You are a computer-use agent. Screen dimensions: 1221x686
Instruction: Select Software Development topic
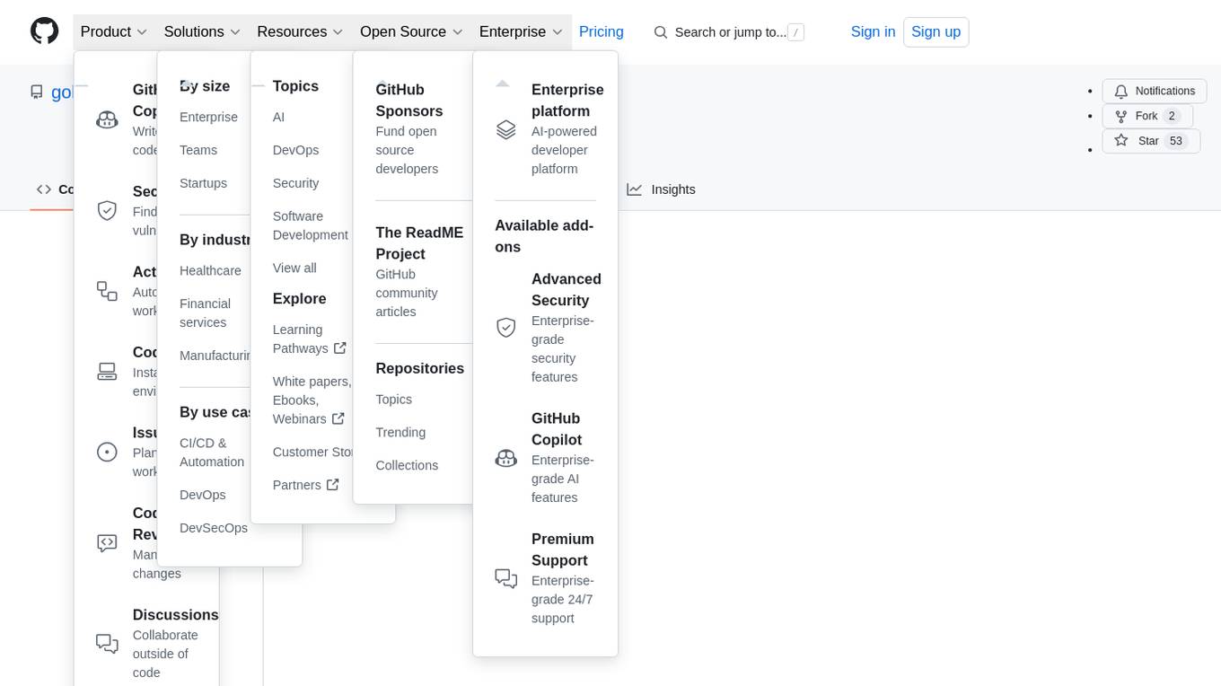point(311,225)
